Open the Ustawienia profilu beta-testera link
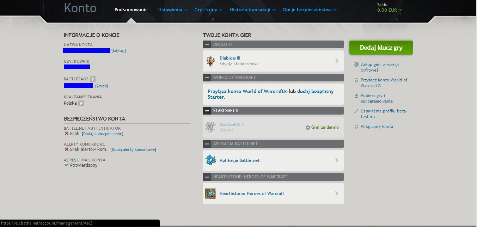This screenshot has width=477, height=227. pos(384,114)
